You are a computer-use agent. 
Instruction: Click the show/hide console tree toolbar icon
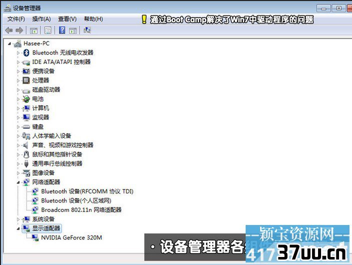(x=33, y=30)
